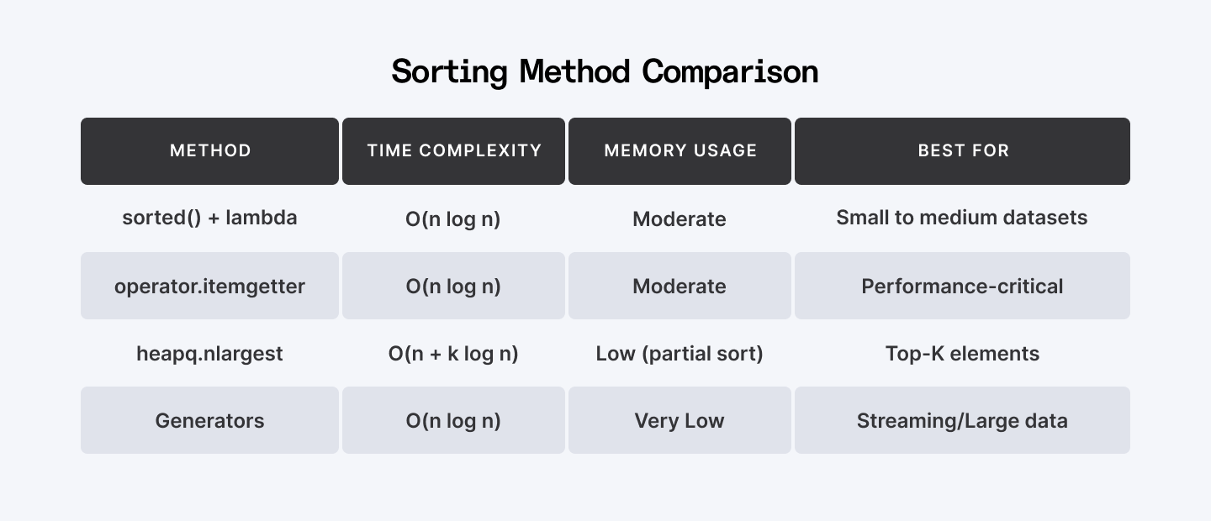Click the 'O(n + k log n)' cell
This screenshot has height=521, width=1211.
(453, 353)
